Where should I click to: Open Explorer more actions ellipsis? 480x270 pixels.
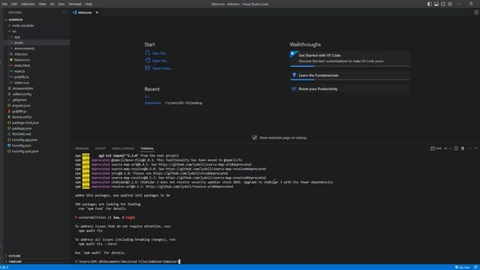click(64, 13)
